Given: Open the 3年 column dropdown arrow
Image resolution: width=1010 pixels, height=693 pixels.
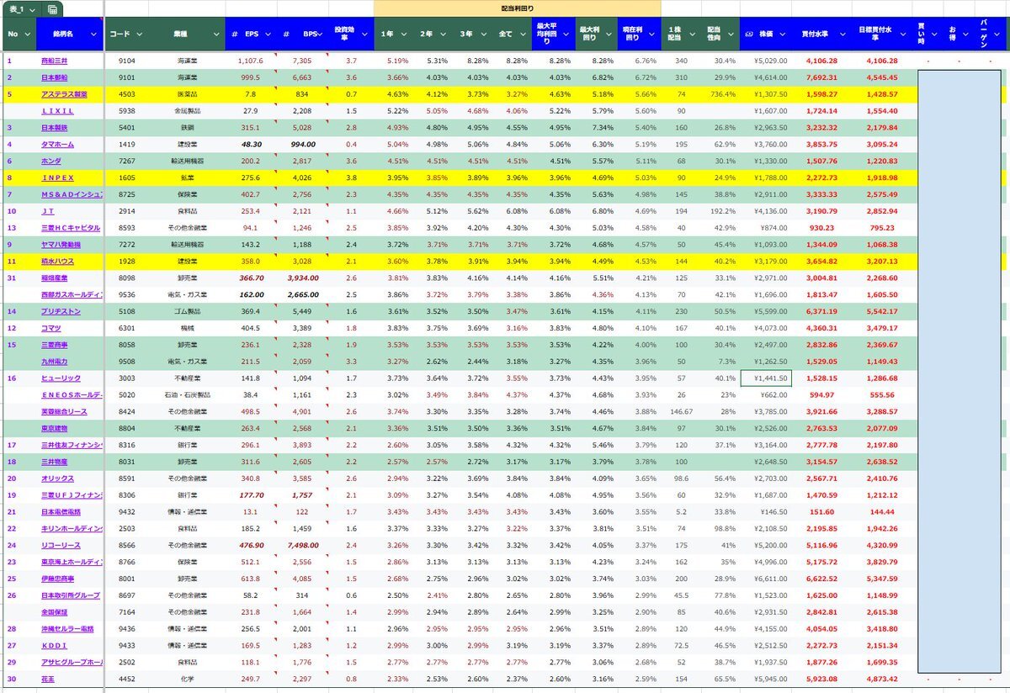Looking at the screenshot, I should tap(483, 34).
